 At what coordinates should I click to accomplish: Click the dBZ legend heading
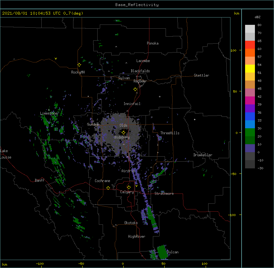click(257, 17)
